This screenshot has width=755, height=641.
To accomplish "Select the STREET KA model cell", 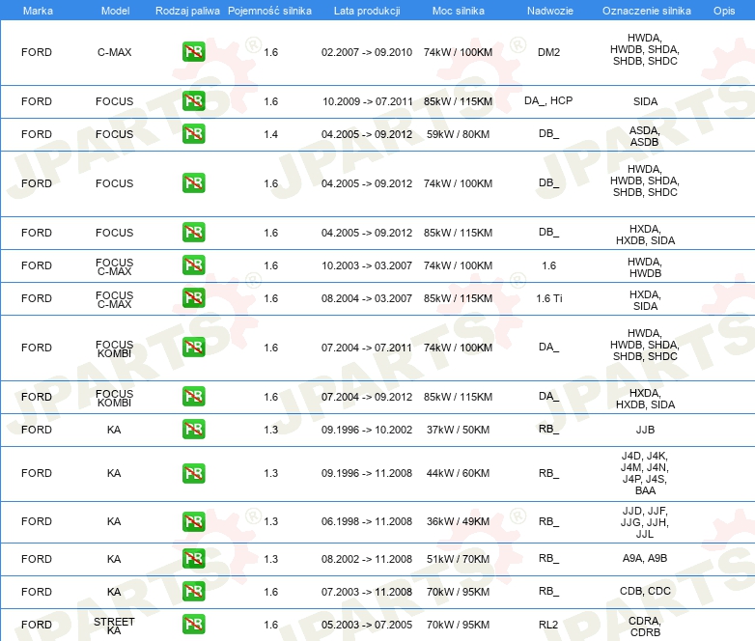I will tap(114, 626).
